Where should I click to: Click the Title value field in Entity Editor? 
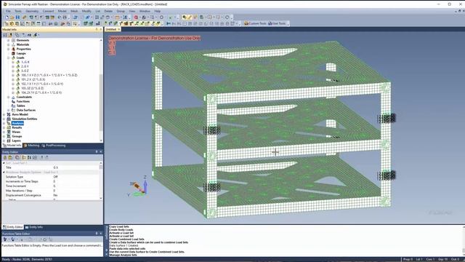pyautogui.click(x=76, y=167)
